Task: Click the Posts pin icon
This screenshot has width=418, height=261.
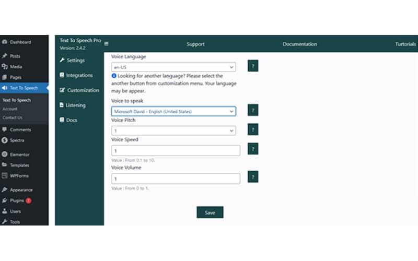Action: point(5,56)
